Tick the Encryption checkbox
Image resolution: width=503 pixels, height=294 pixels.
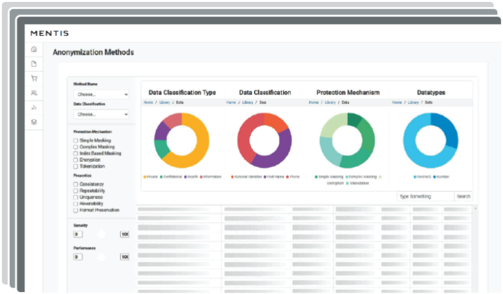[x=76, y=160]
